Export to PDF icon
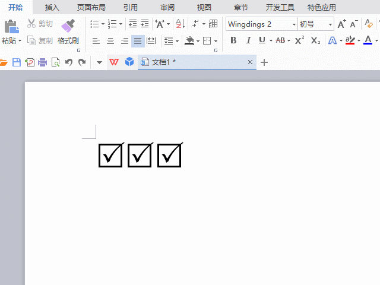The width and height of the screenshot is (380, 285). (x=30, y=62)
